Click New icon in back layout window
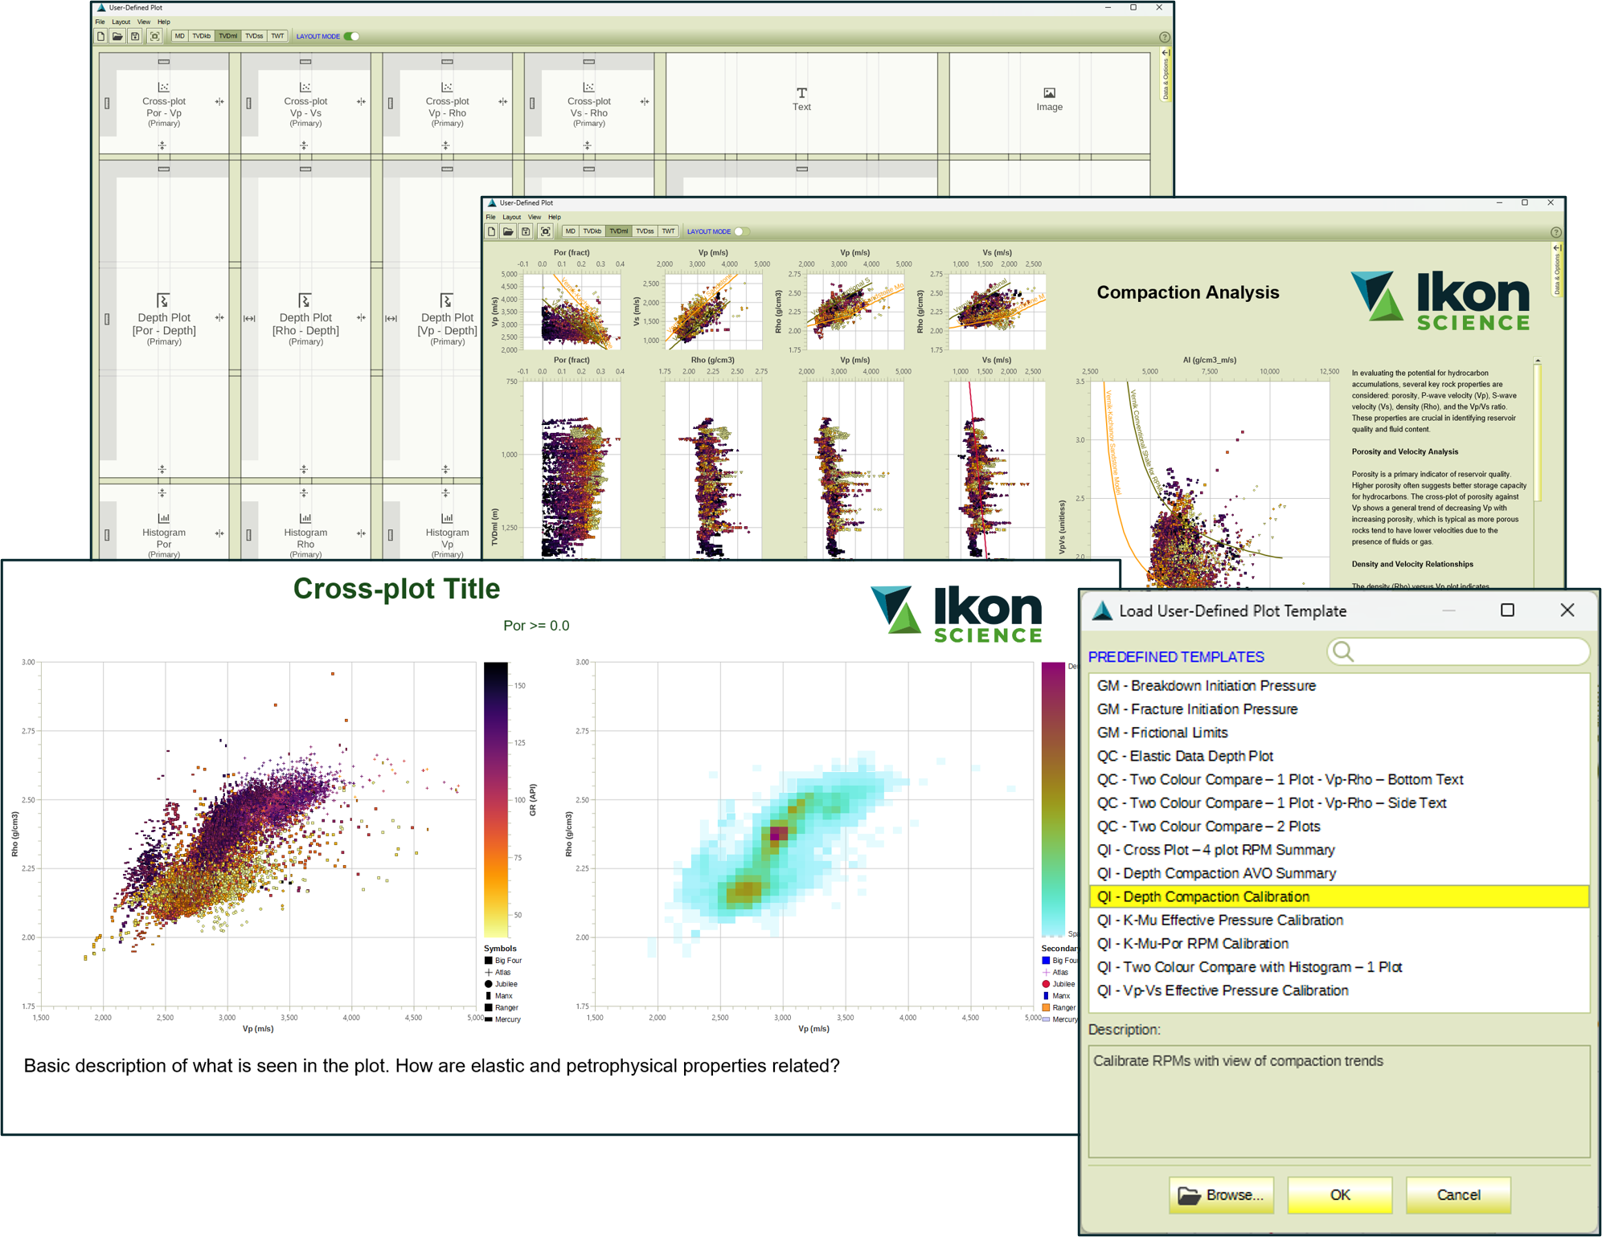Screen dimensions: 1602x1237 click(x=100, y=36)
